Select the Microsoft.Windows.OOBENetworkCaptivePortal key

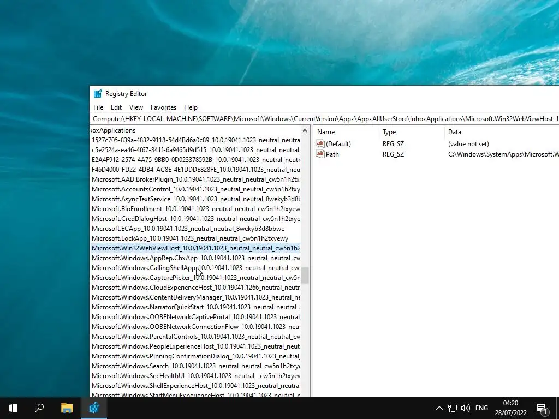196,317
